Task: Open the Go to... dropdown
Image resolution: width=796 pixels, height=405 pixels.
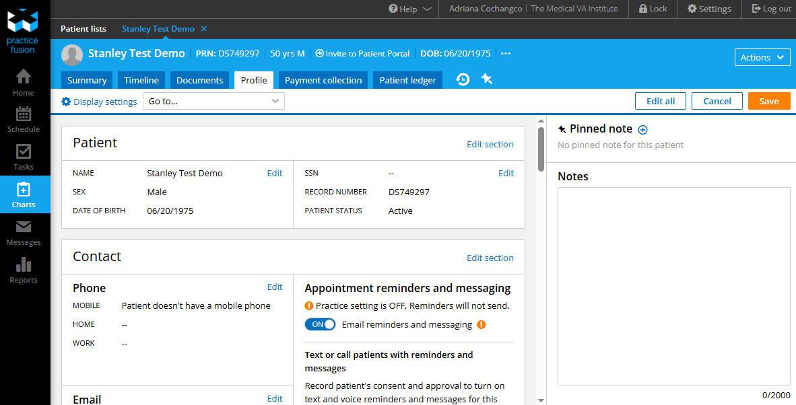Action: click(x=213, y=101)
